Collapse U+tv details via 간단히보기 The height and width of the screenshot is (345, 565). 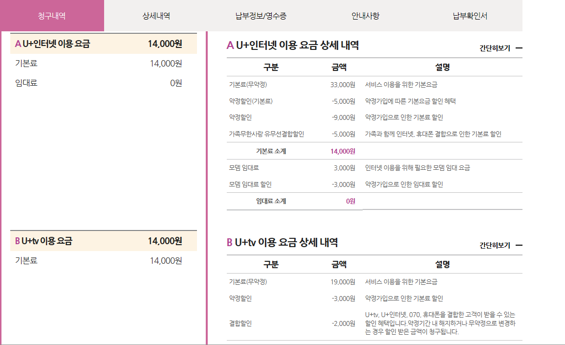coord(495,245)
